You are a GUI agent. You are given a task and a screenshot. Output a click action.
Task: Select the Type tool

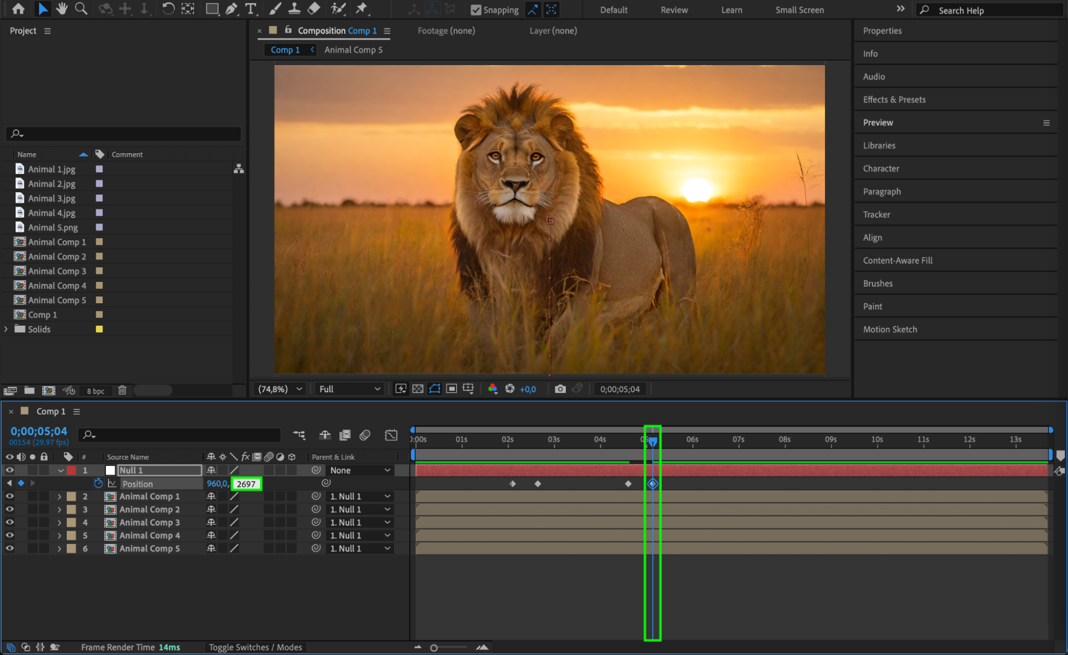coord(250,9)
